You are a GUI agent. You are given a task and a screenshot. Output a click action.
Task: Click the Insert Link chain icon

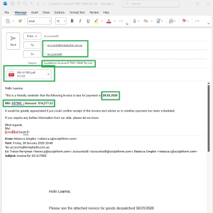146,21
